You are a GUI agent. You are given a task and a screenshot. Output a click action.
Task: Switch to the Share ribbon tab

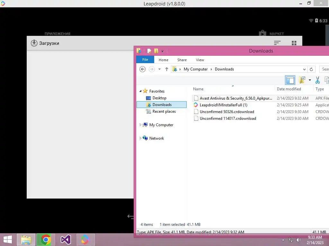182,60
